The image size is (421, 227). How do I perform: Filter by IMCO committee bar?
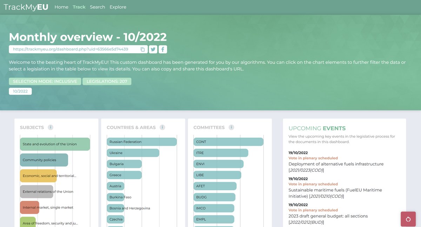(x=214, y=208)
